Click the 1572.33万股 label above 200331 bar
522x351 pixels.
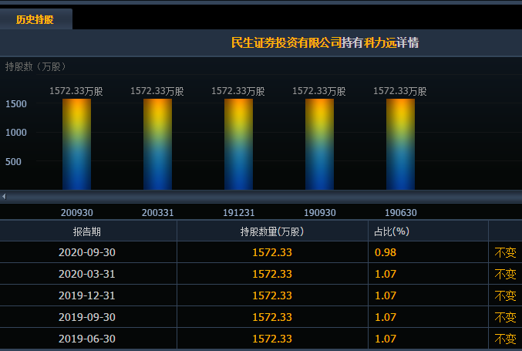pyautogui.click(x=157, y=91)
